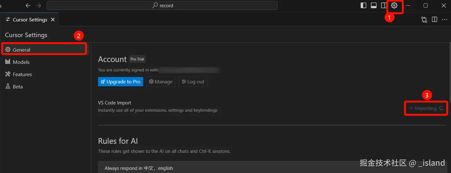
Task: Switch to the Features settings section
Action: point(22,74)
